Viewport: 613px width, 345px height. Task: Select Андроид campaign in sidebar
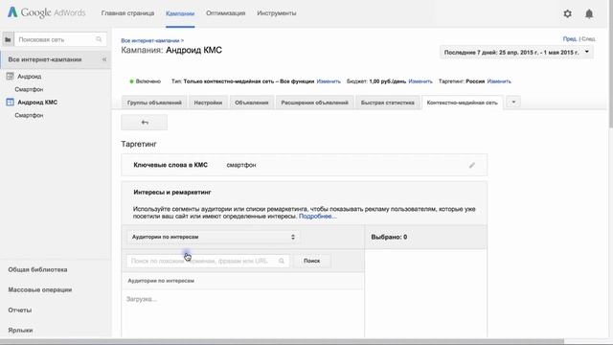[x=30, y=77]
